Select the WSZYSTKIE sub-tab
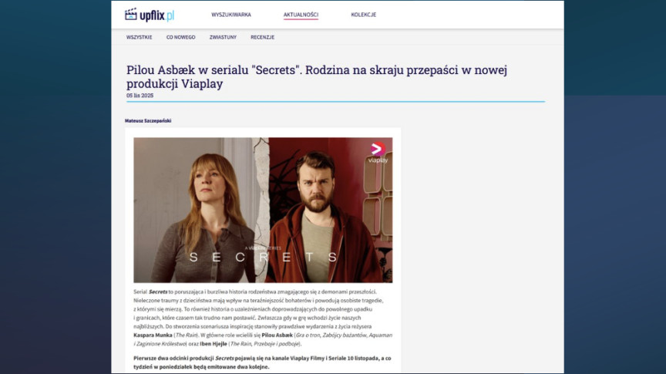This screenshot has height=374, width=666. (x=139, y=37)
